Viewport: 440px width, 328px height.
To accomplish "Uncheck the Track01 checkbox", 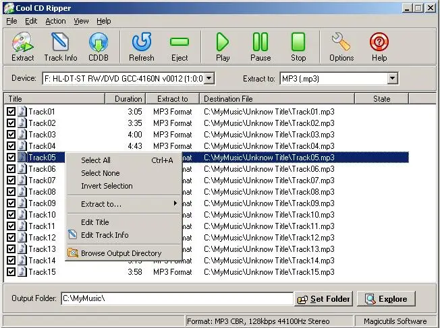I will [11, 112].
